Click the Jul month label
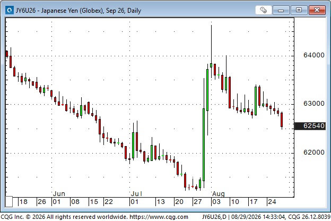Screen dimensions: 331x221 [x=136, y=194]
